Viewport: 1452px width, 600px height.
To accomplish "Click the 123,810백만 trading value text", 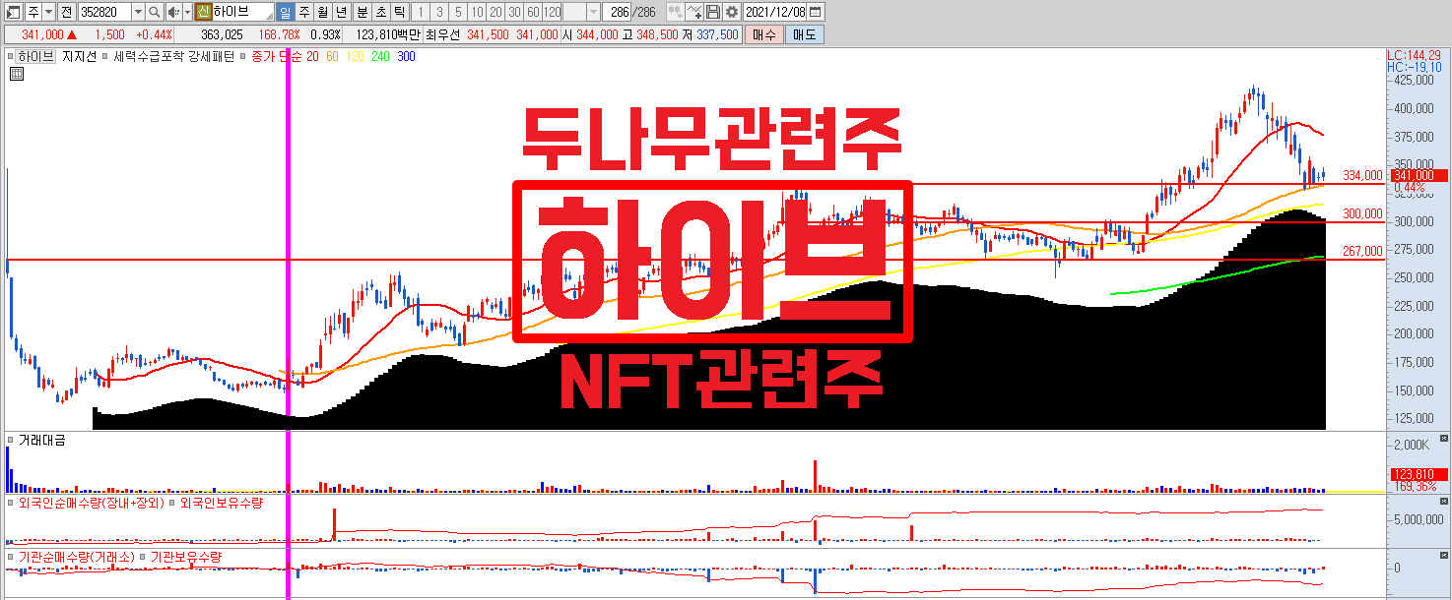I will coord(387,34).
